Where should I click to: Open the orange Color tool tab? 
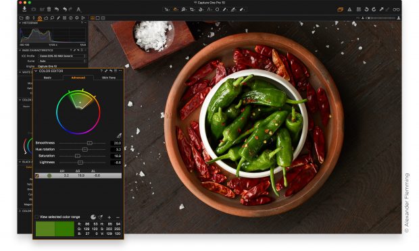tap(40, 18)
